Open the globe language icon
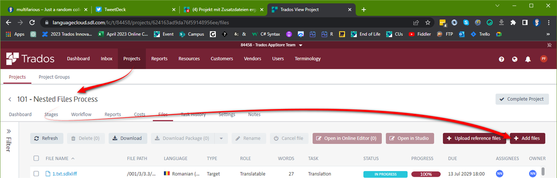This screenshot has width=557, height=178. [x=514, y=59]
